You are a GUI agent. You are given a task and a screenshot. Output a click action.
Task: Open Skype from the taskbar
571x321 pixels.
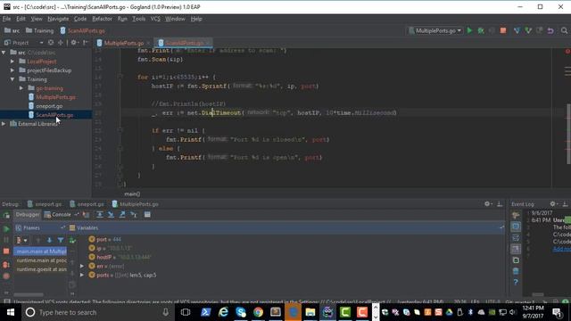click(240, 312)
